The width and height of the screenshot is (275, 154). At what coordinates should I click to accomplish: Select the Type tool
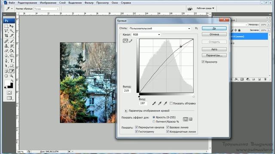pos(12,61)
